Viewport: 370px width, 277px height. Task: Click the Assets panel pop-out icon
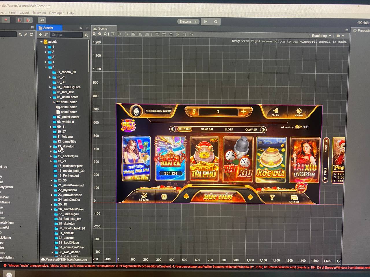point(81,28)
